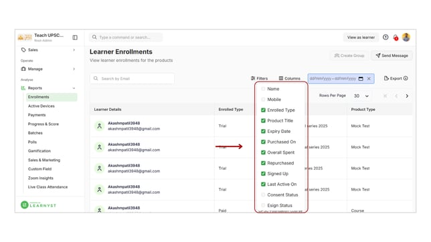Viewport: 431px width, 242px height.
Task: Open Gamification report
Action: (x=39, y=151)
